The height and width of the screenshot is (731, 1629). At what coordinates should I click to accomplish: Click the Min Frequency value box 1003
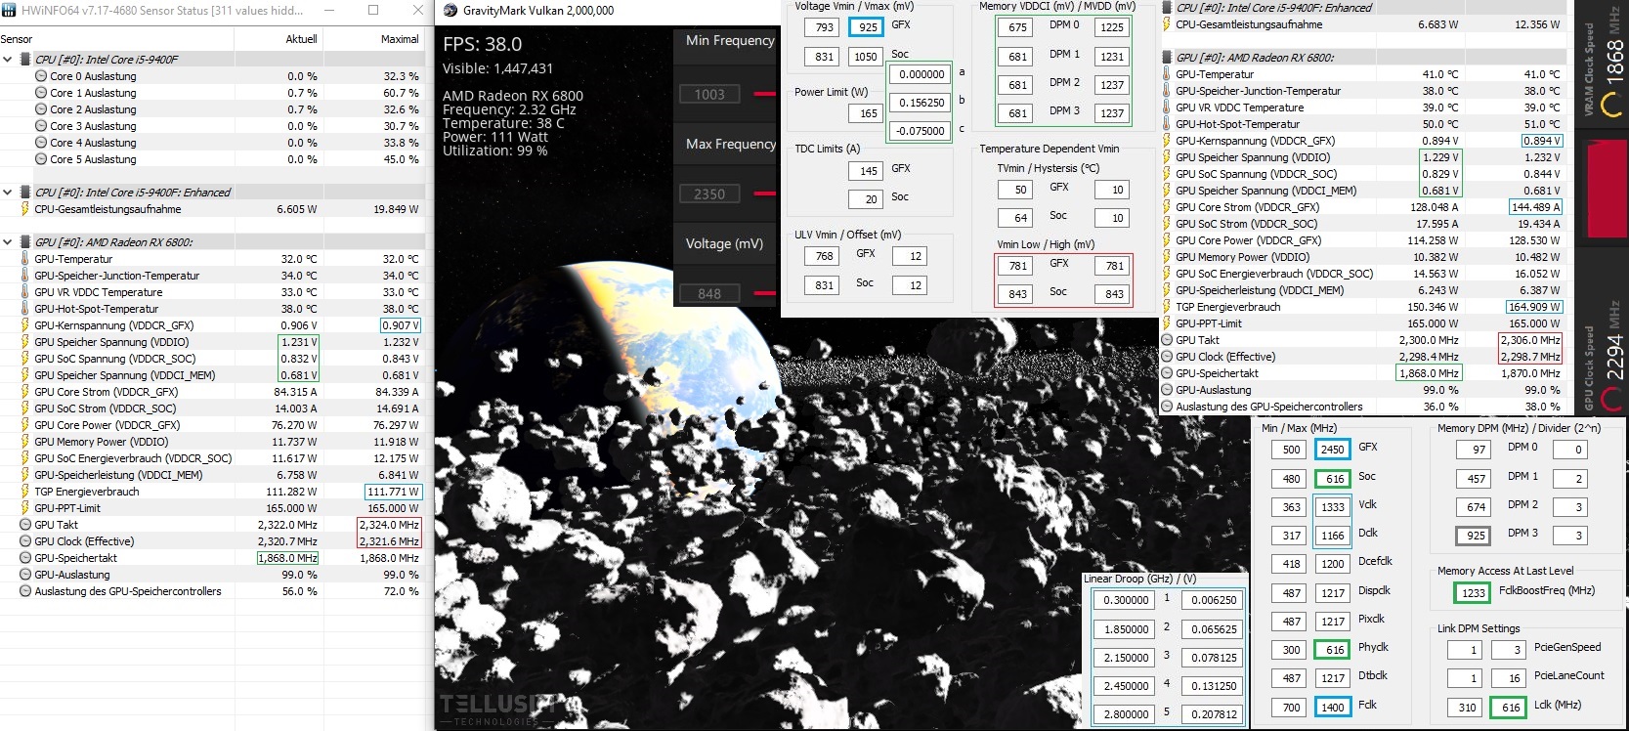pos(709,95)
